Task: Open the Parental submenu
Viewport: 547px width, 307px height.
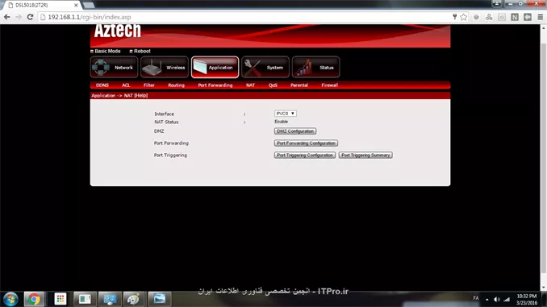Action: (x=299, y=85)
